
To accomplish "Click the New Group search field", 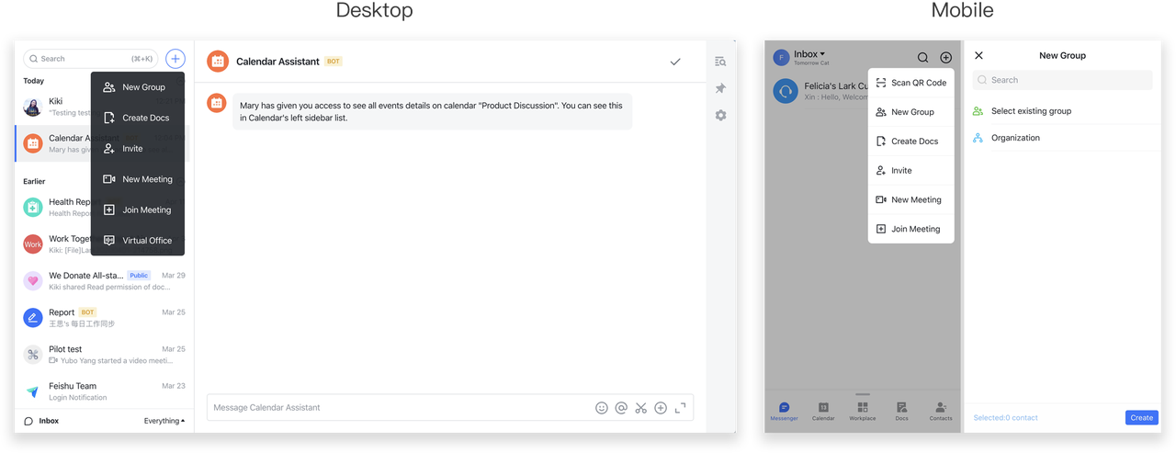I will 1062,80.
